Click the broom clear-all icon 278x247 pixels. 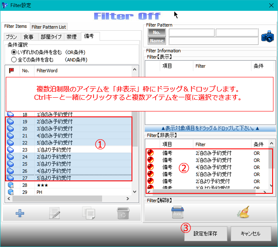(x=243, y=212)
